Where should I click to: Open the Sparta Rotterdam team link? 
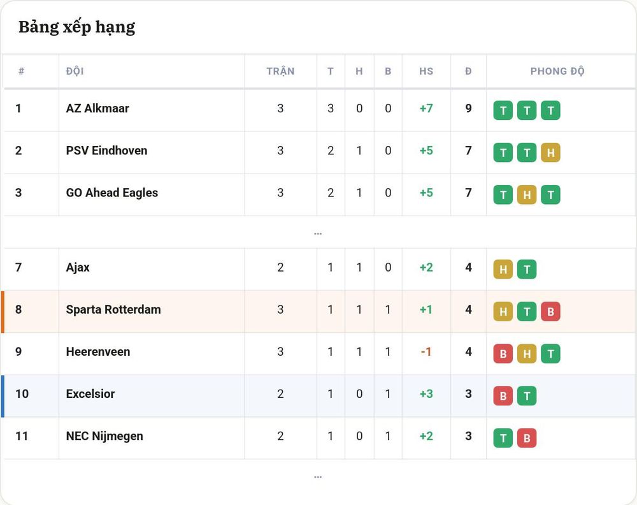pyautogui.click(x=113, y=309)
